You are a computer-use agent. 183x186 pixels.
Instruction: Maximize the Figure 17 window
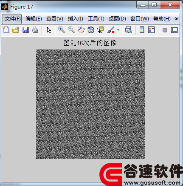pos(154,5)
